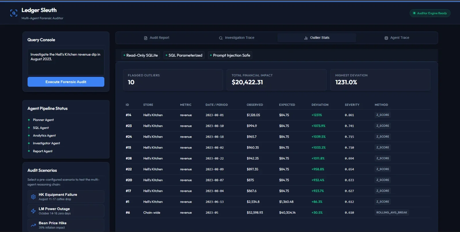
Task: Click the Audit Report document icon
Action: tap(145, 38)
